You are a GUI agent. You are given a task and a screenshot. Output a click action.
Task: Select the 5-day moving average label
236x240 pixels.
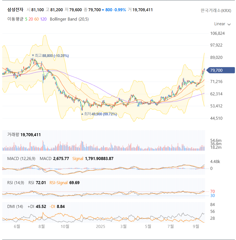pyautogui.click(x=26, y=19)
